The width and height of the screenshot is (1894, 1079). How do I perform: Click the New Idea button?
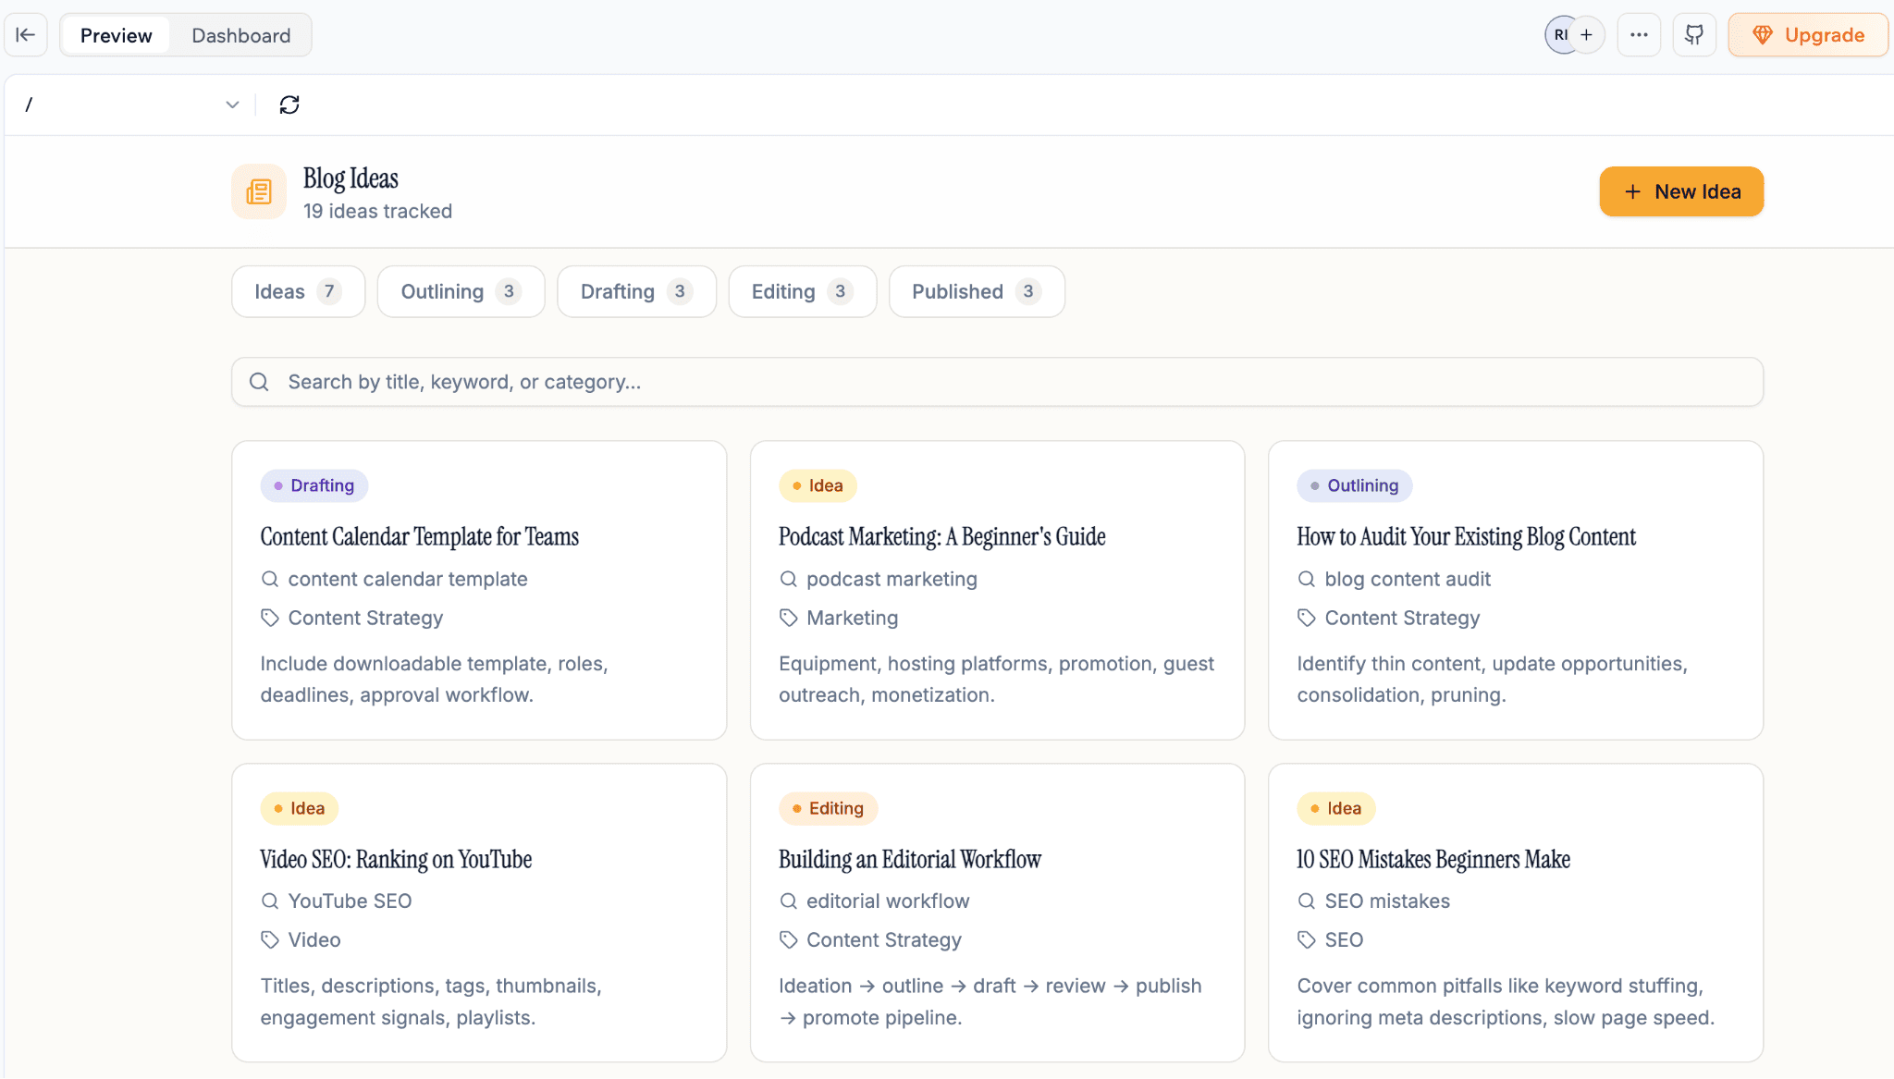1681,191
